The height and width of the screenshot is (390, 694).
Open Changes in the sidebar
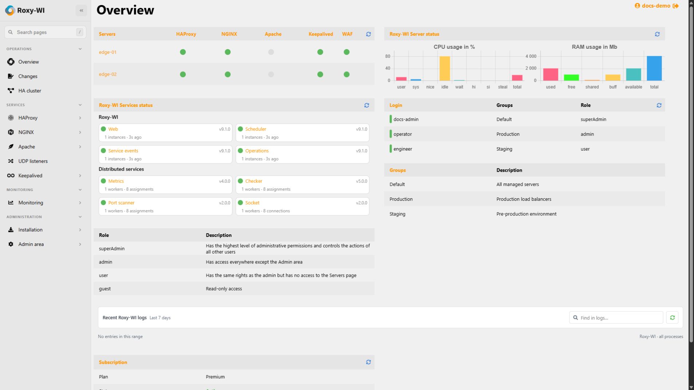(28, 76)
